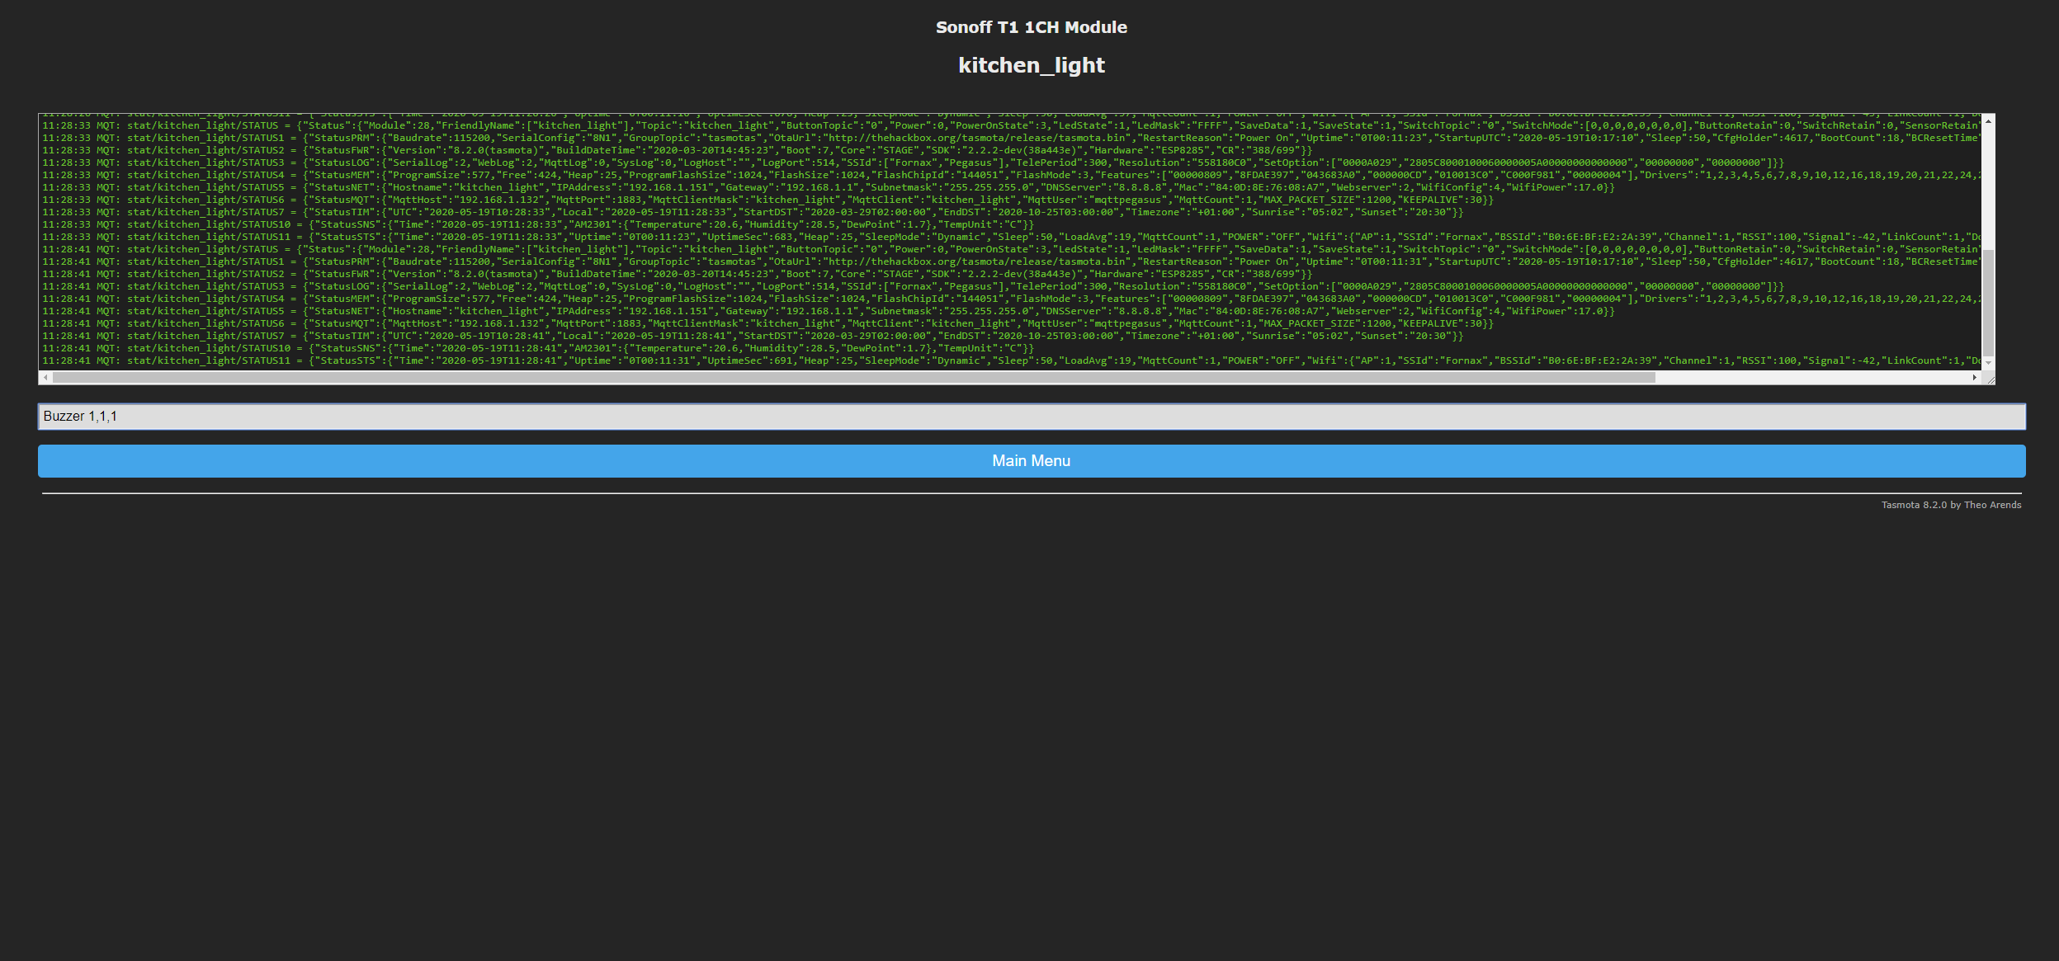The image size is (2059, 961).
Task: Click the 11:28:41 STATUS7 StatusTIM log line
Action: click(x=753, y=337)
